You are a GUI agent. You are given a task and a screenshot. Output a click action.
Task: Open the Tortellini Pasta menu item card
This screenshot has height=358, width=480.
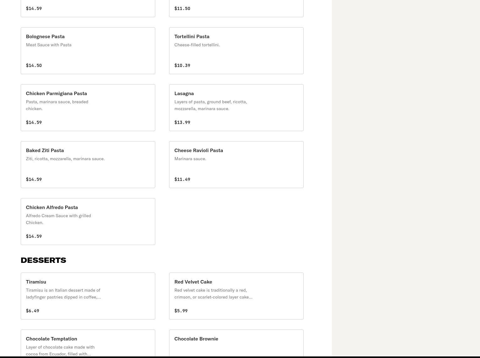tap(236, 51)
